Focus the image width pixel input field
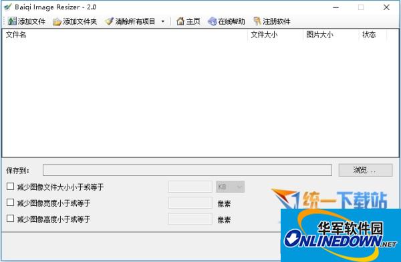The image size is (401, 262). 190,203
